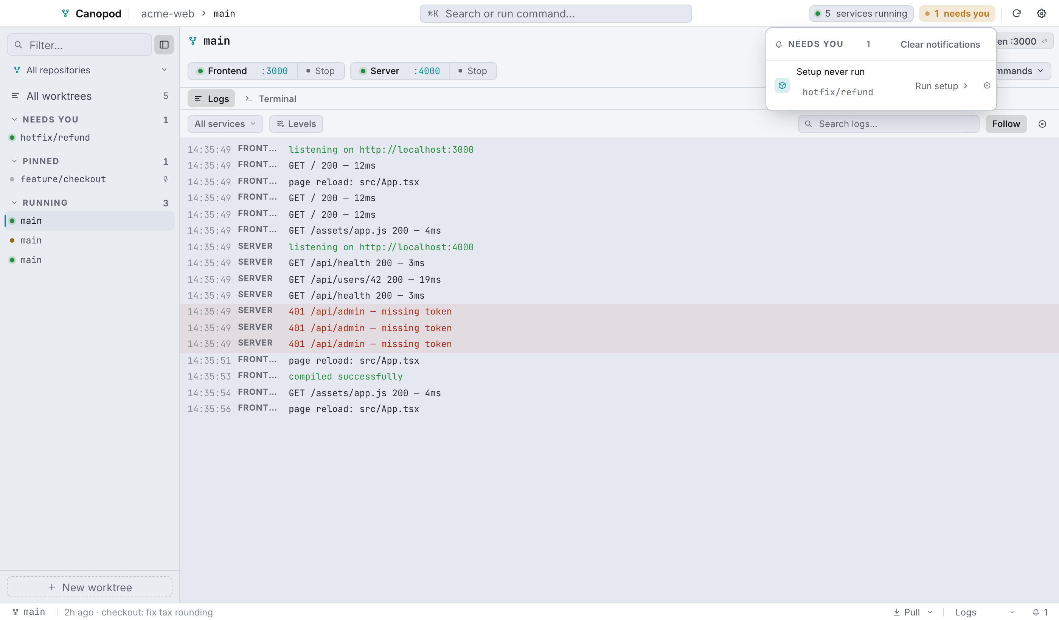Select the feature/checkout worktree
Image resolution: width=1059 pixels, height=620 pixels.
[90, 179]
